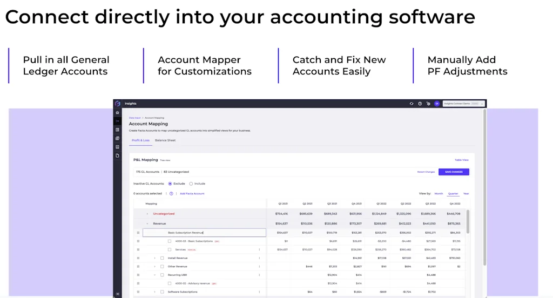Click drag handle for Recurring UBR row
Image resolution: width=553 pixels, height=298 pixels.
[138, 275]
